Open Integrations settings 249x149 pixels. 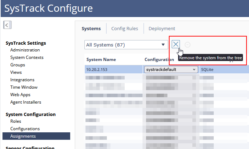(22, 80)
